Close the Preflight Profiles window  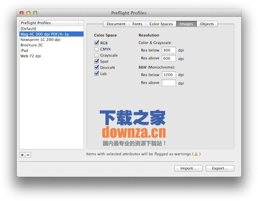click(x=21, y=13)
